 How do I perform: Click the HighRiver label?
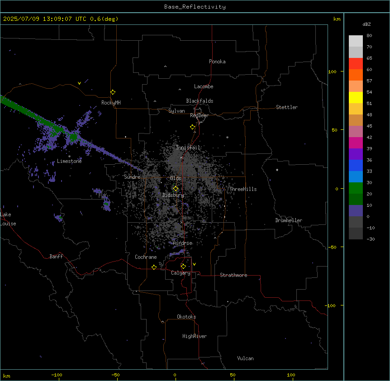tap(195, 336)
